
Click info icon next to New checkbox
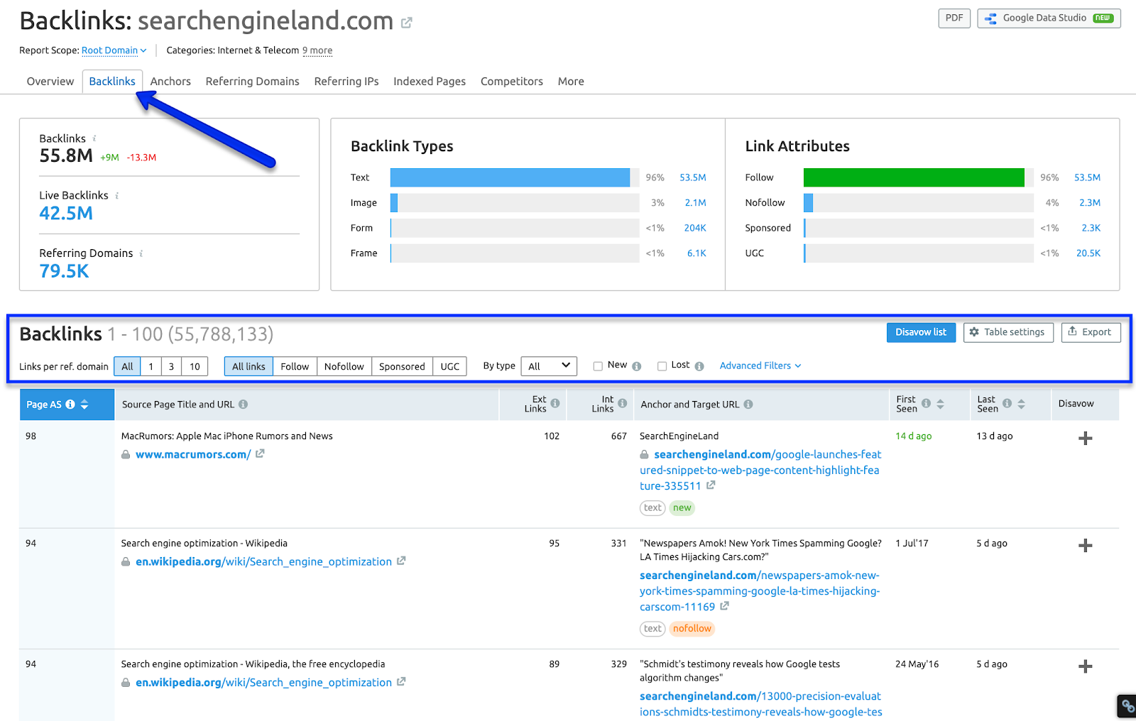(637, 366)
